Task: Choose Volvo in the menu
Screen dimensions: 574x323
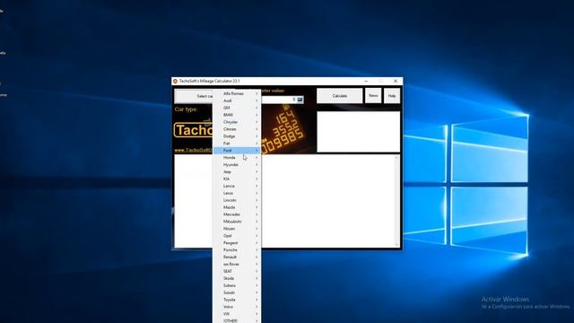Action: 237,307
